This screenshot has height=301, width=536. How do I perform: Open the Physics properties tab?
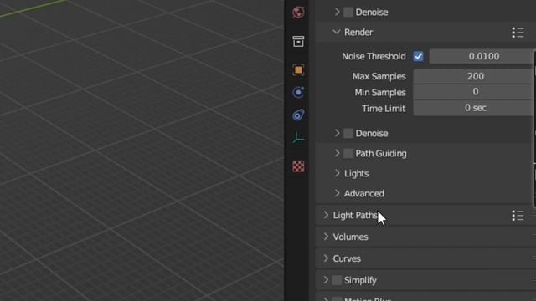click(x=298, y=92)
